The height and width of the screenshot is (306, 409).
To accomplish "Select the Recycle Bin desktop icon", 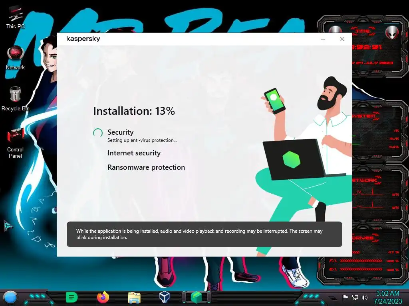I will pos(16,99).
